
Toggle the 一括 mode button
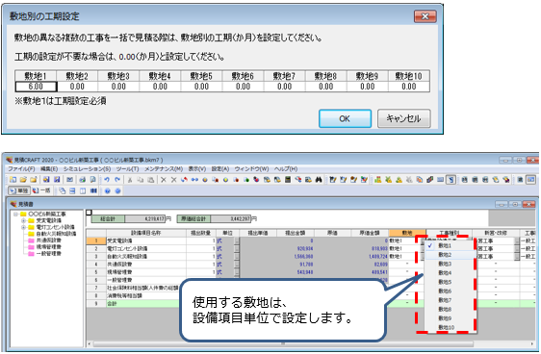pos(41,190)
